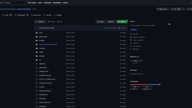Open Issues in the top navigation
Screen dimensions: 192x108
coord(40,3)
